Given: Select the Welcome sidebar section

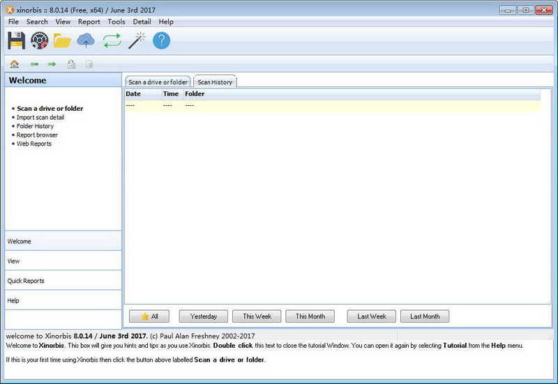Looking at the screenshot, I should [x=63, y=241].
